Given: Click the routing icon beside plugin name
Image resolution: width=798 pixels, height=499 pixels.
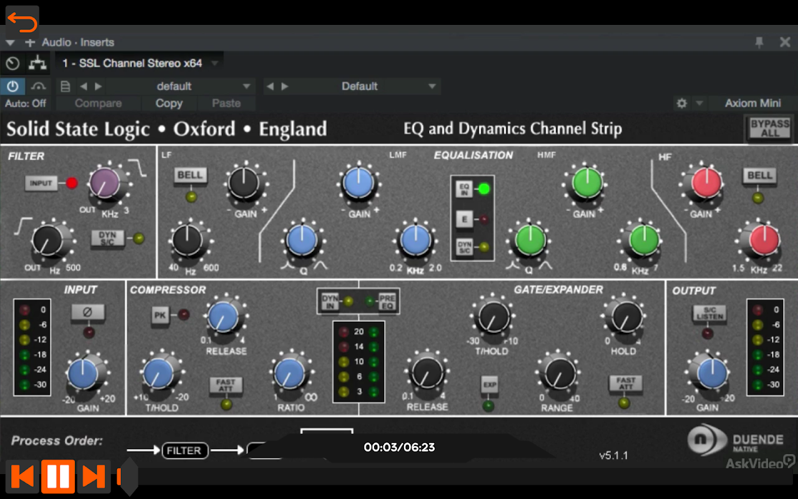Looking at the screenshot, I should click(38, 63).
